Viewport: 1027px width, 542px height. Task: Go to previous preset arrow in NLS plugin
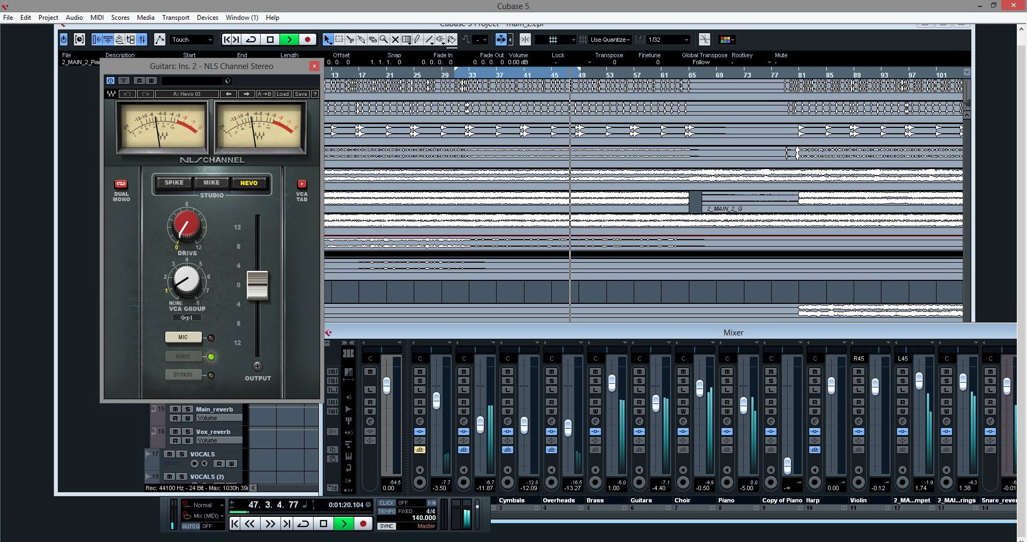pos(229,94)
